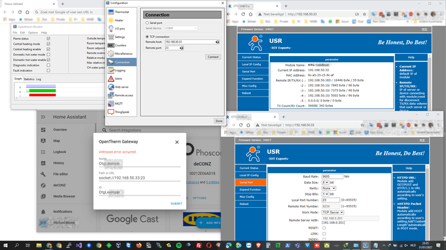The image size is (446, 250).
Task: Open File Explorer from taskbar
Action: click(38, 245)
